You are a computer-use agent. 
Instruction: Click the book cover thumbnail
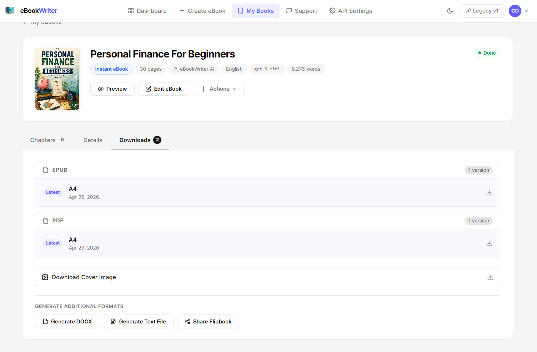pos(57,79)
